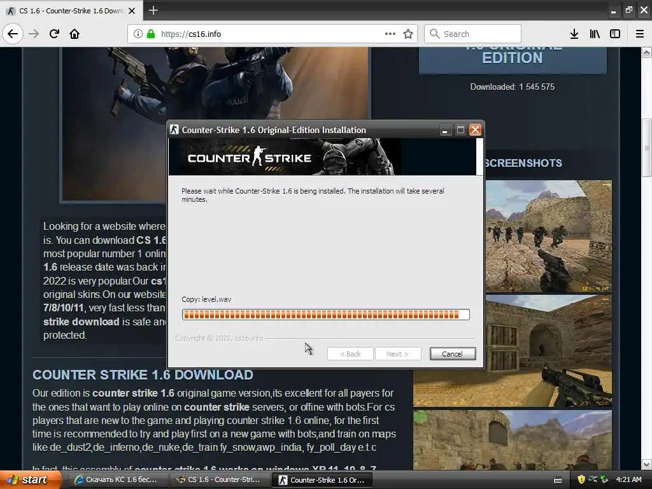This screenshot has width=652, height=489.
Task: Reload the cs16.info page
Action: coord(54,34)
